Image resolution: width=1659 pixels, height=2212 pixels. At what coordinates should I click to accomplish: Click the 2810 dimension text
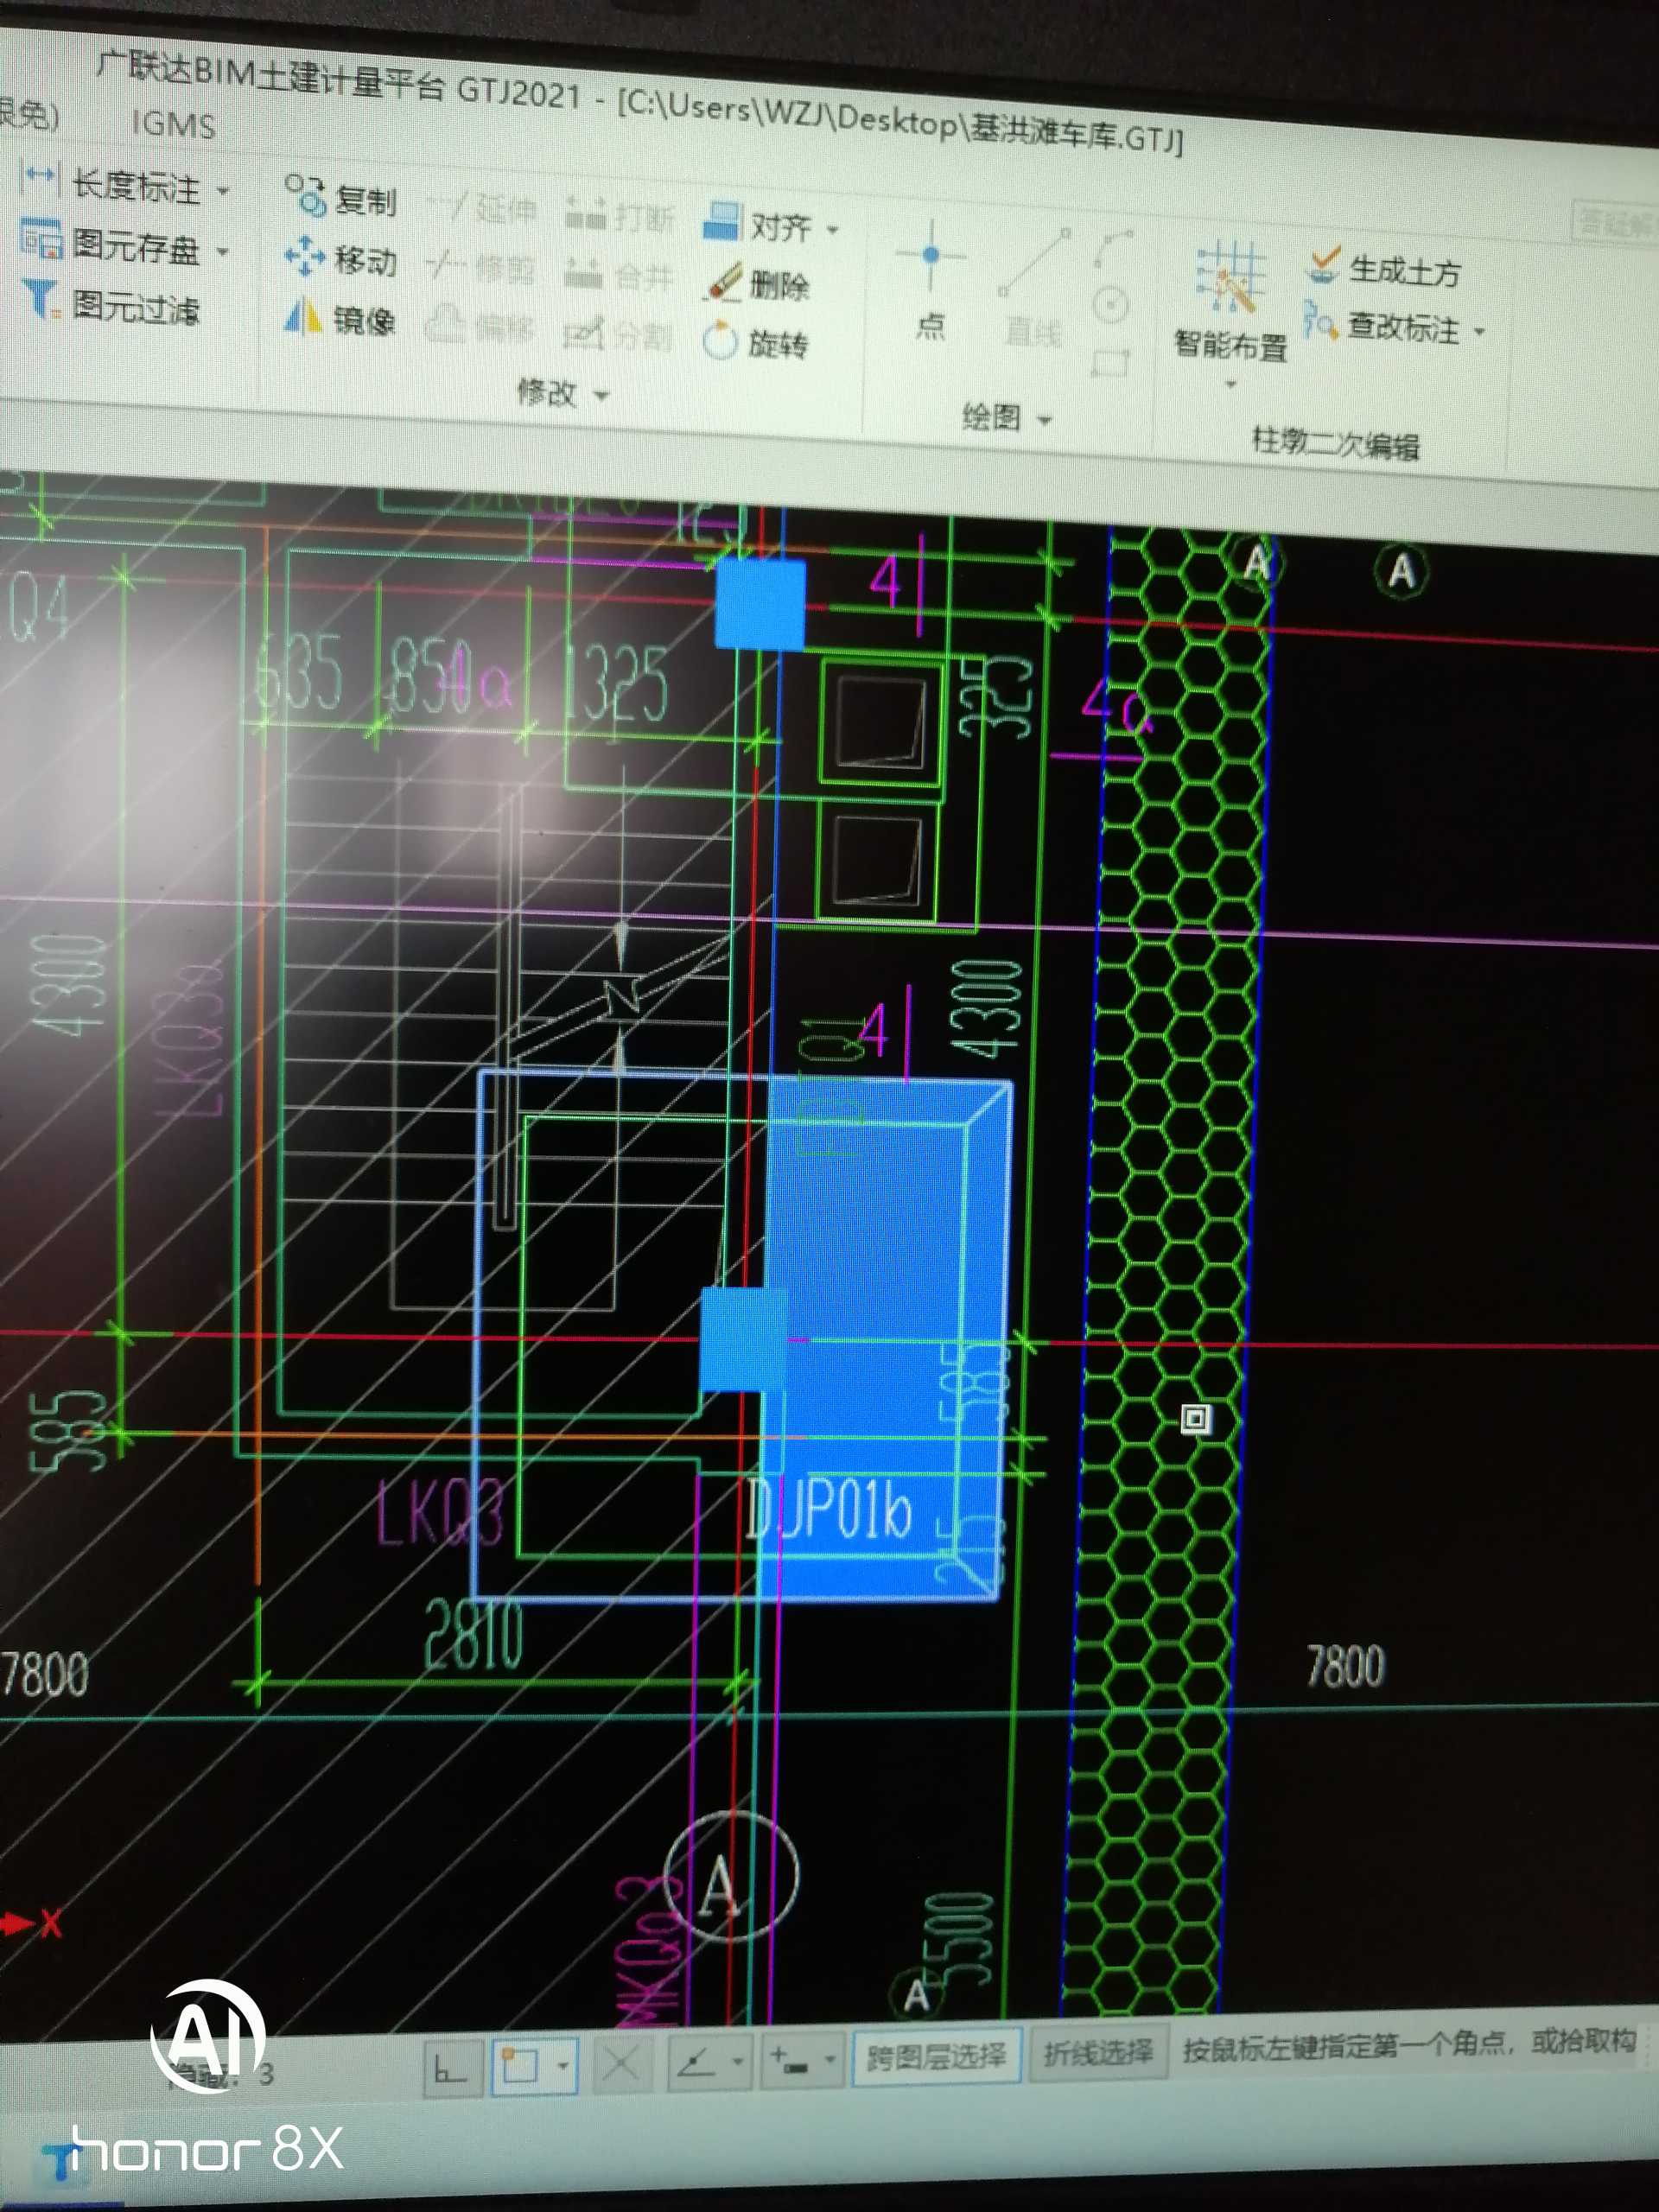pos(473,1633)
